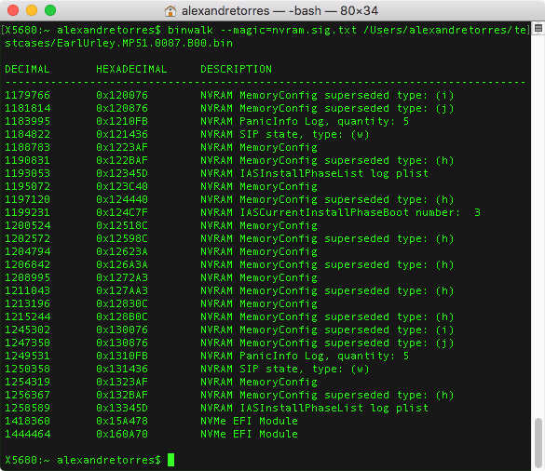Click the window title 'alexandretorres — -bash — 80×34'
Screen dimensions: 545x471
[279, 11]
